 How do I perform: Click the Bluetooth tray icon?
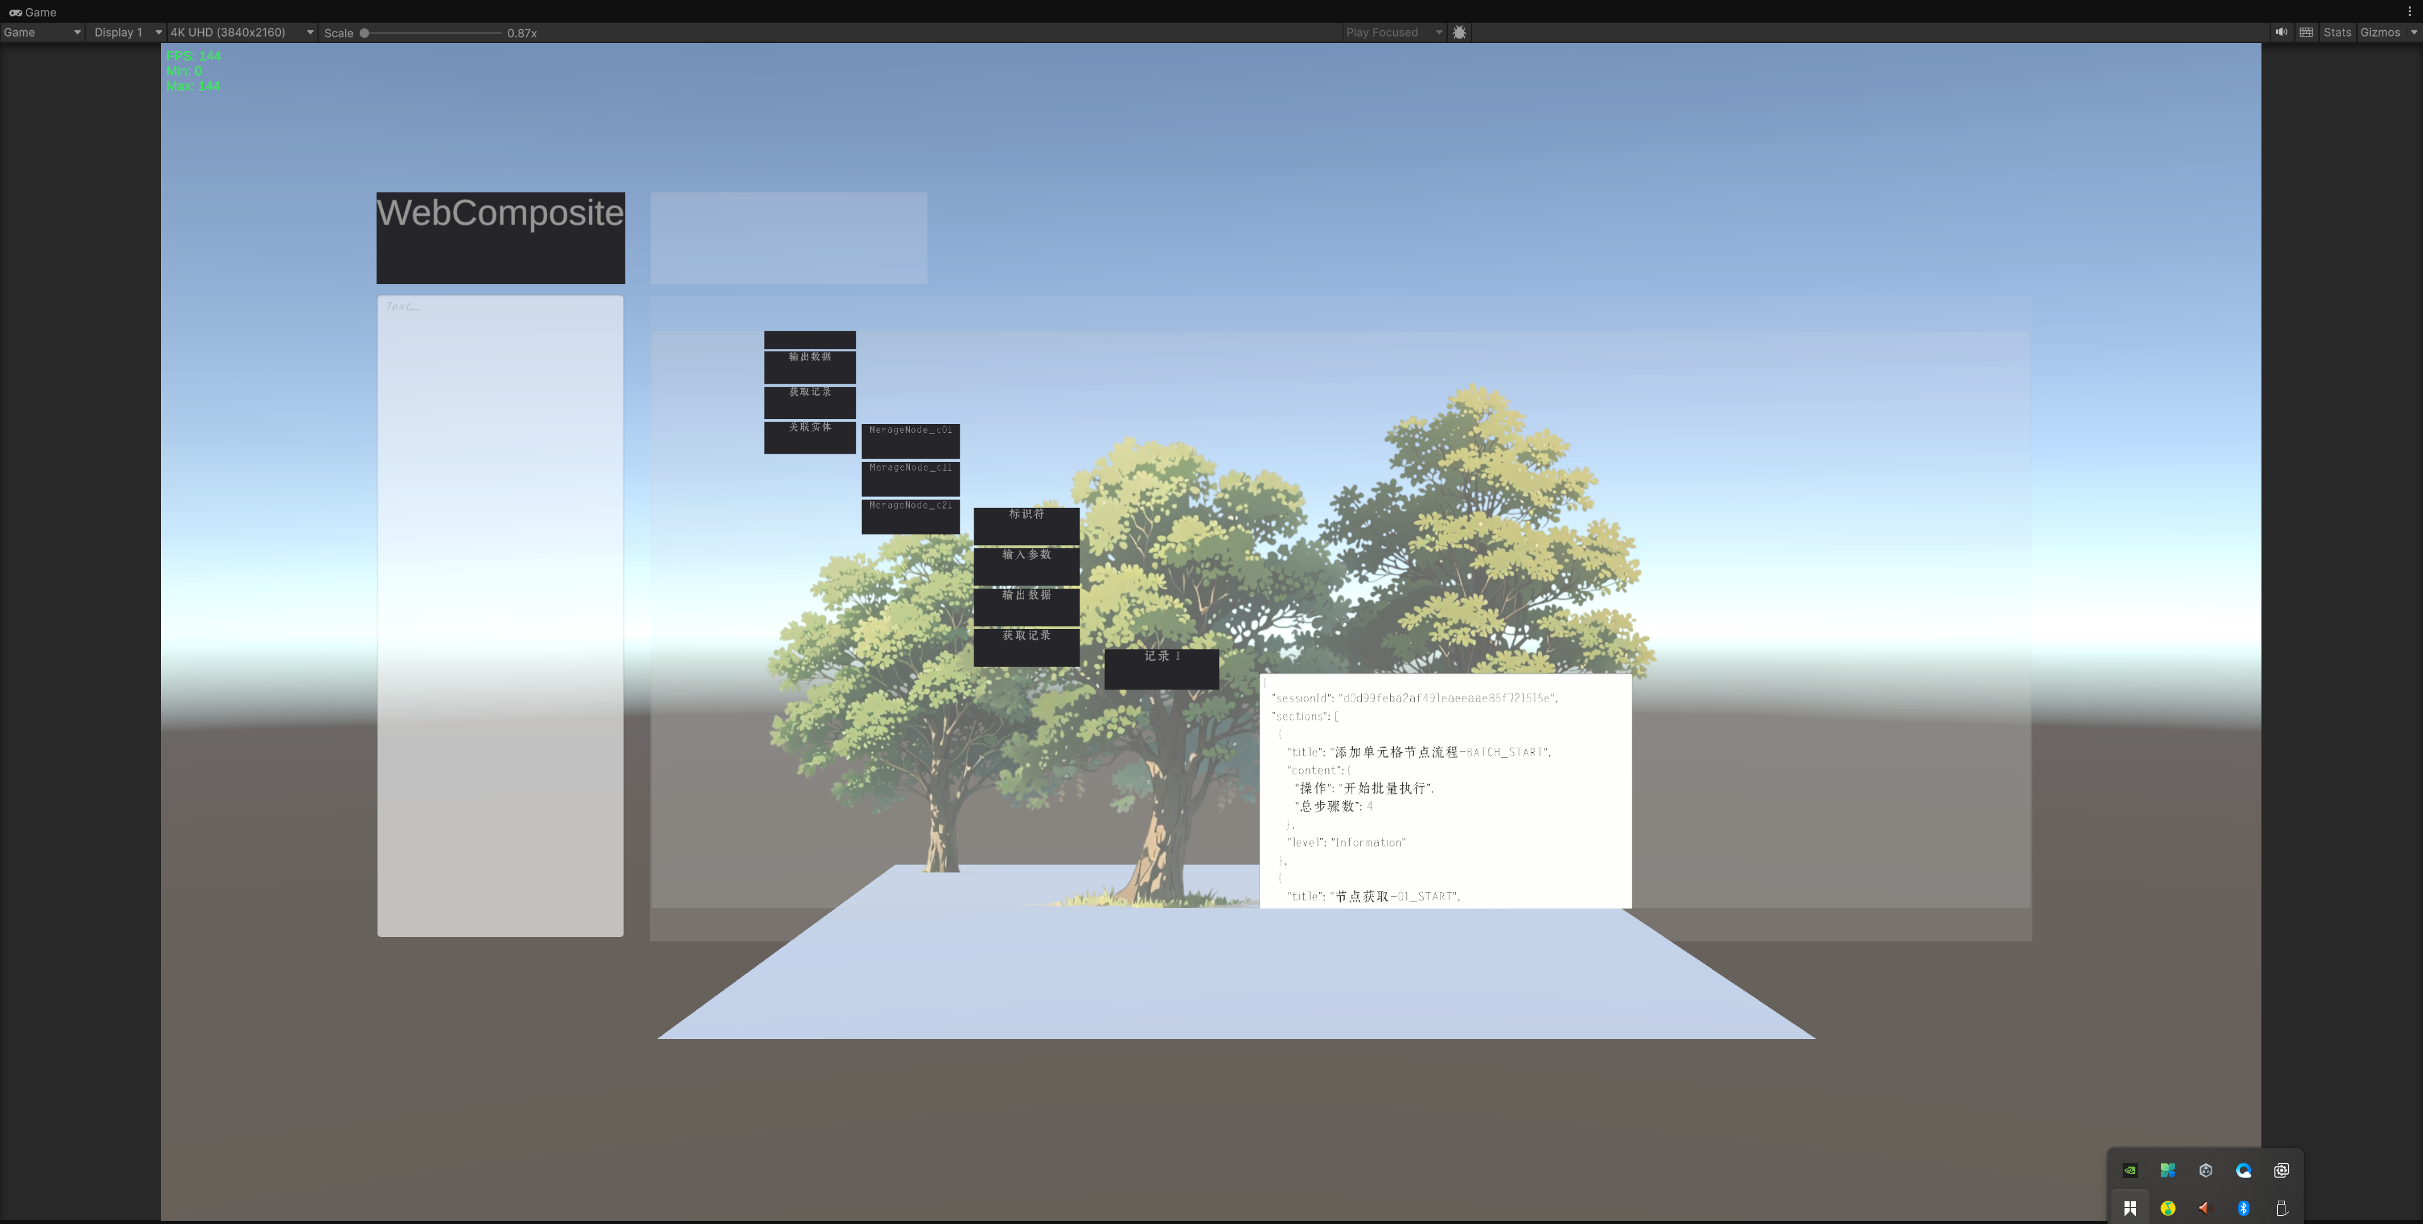[x=2243, y=1208]
